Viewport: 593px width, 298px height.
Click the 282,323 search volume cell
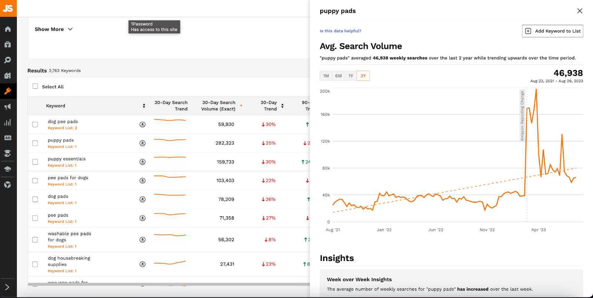click(225, 143)
